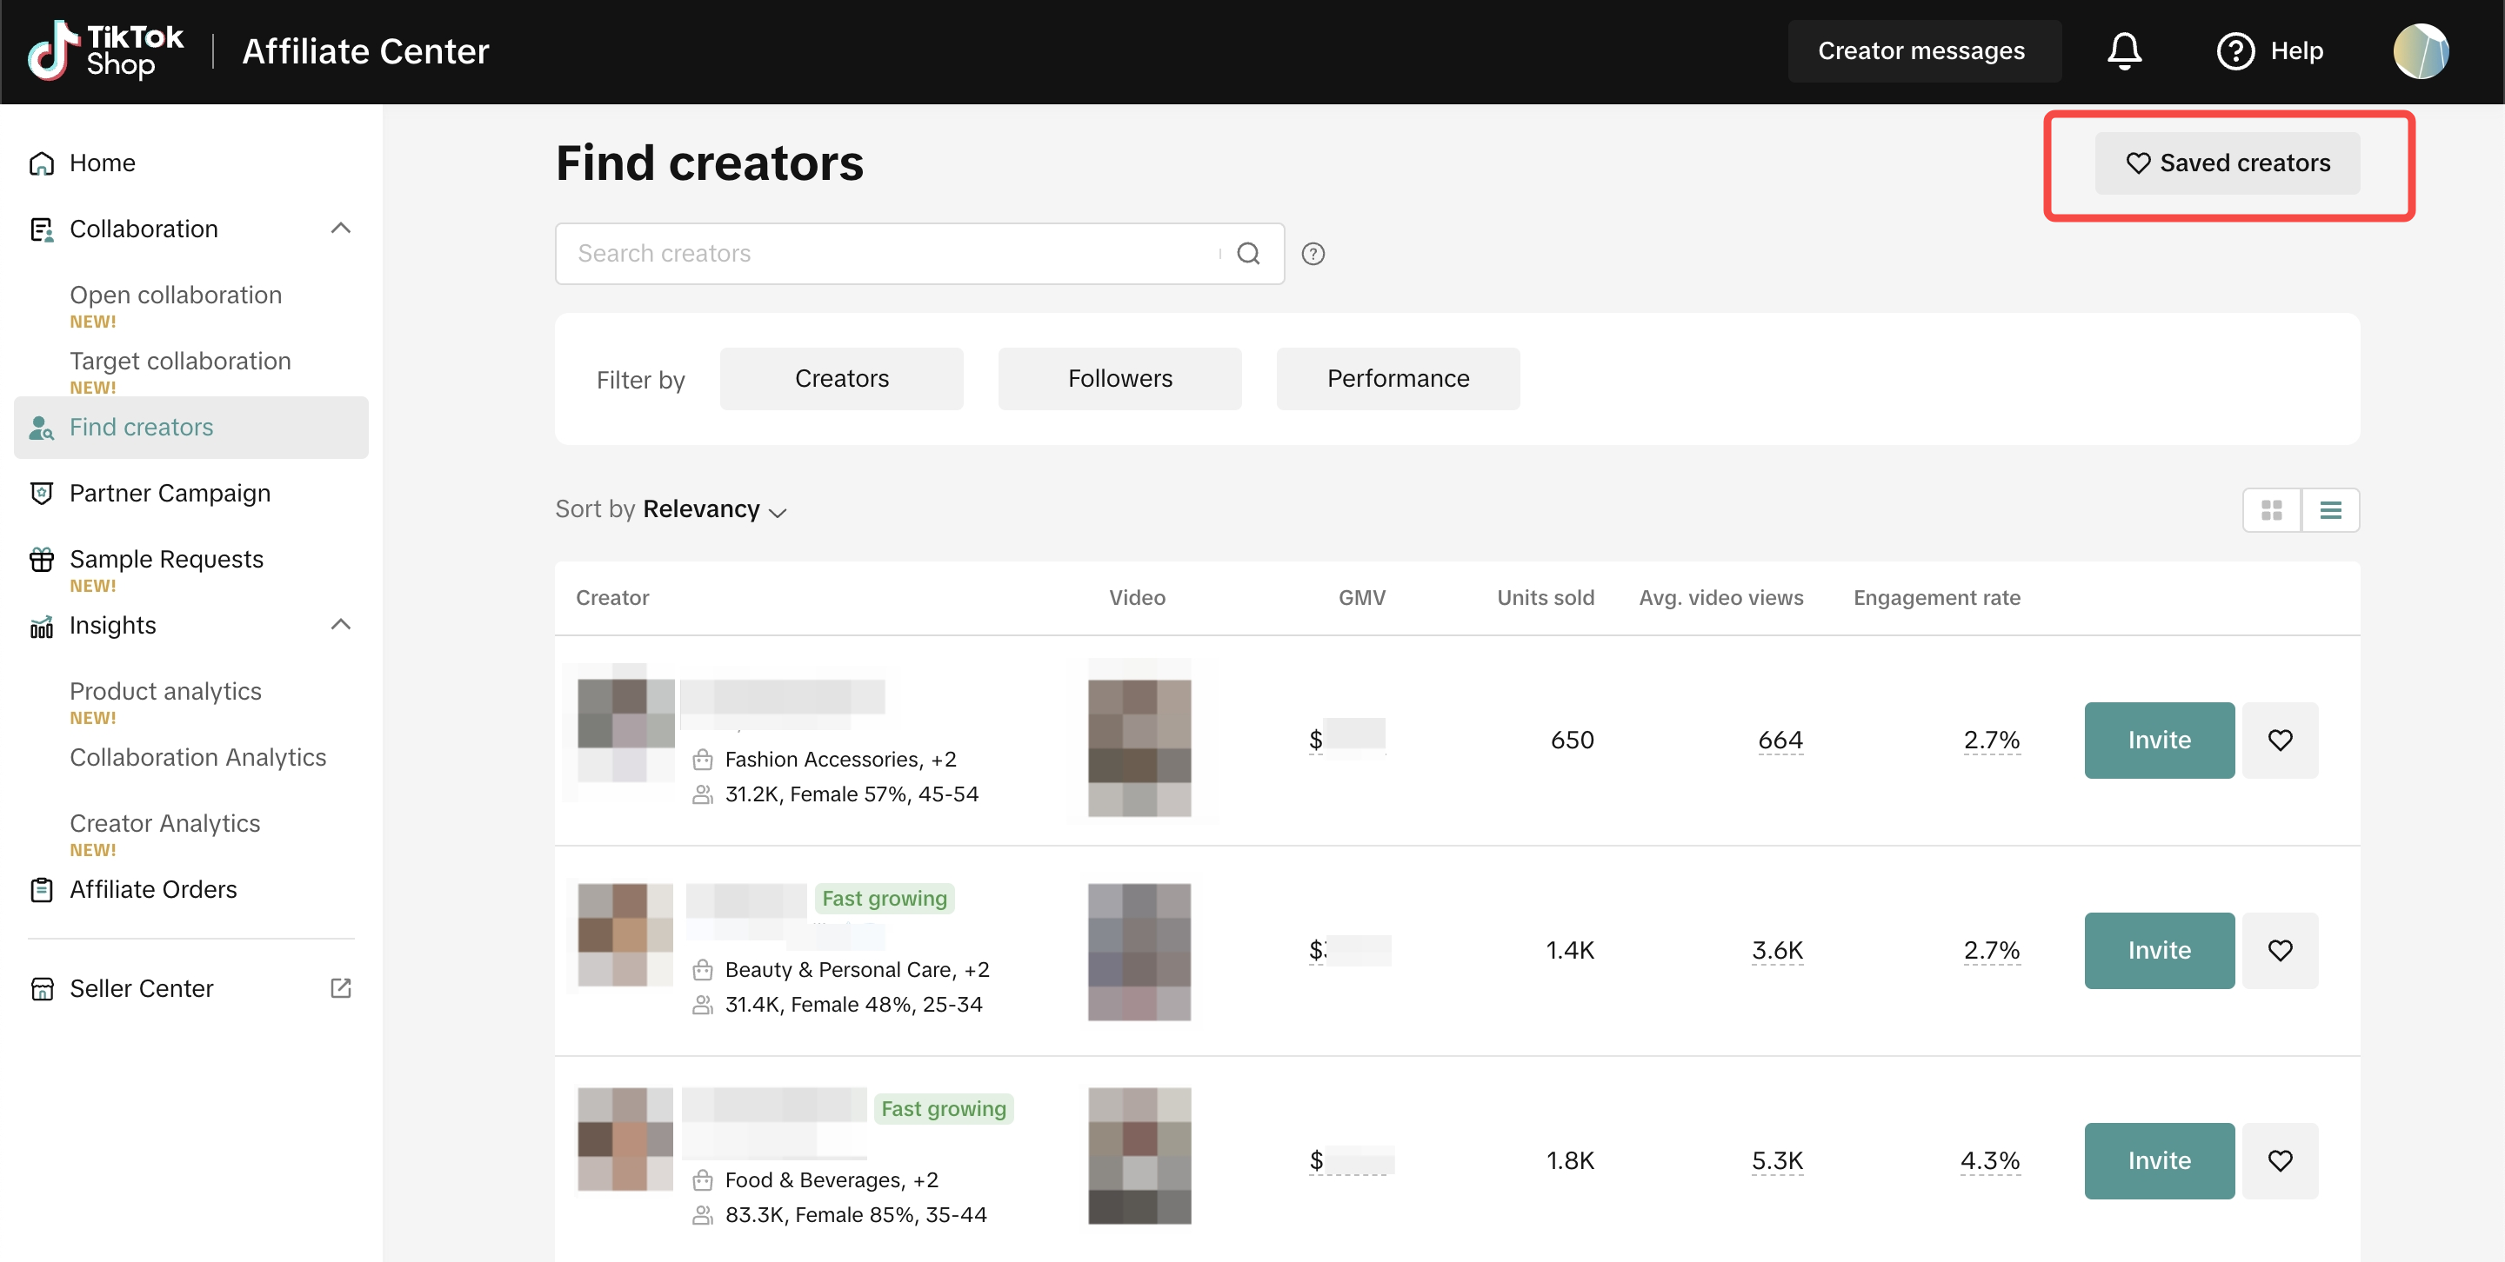Favorite the Beauty & Personal Care creator
This screenshot has height=1262, width=2505.
coord(2280,950)
